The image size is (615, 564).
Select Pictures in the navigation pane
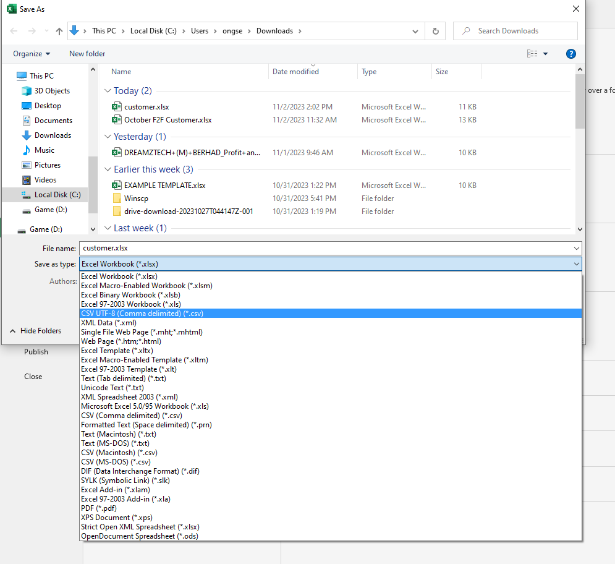(41, 165)
